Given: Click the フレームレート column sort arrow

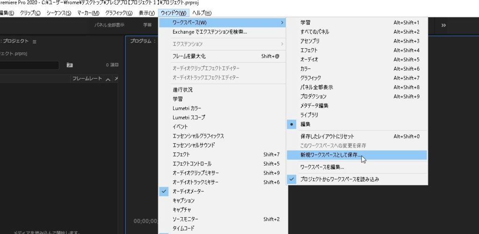Looking at the screenshot, I should 108,79.
